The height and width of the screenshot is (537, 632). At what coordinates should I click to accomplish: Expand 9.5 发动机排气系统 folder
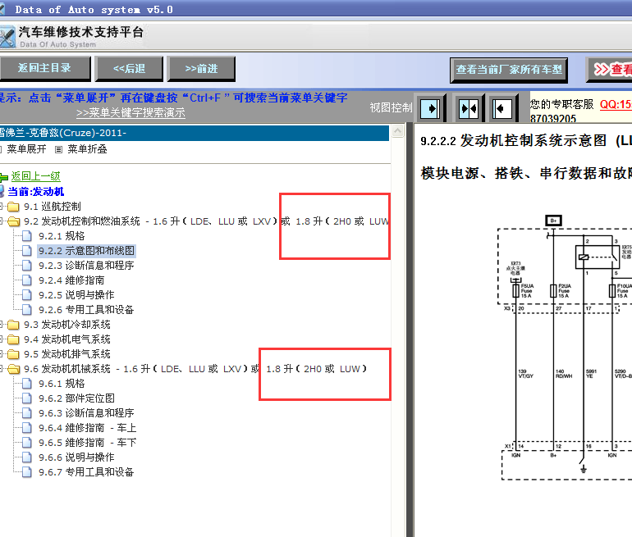pos(1,354)
